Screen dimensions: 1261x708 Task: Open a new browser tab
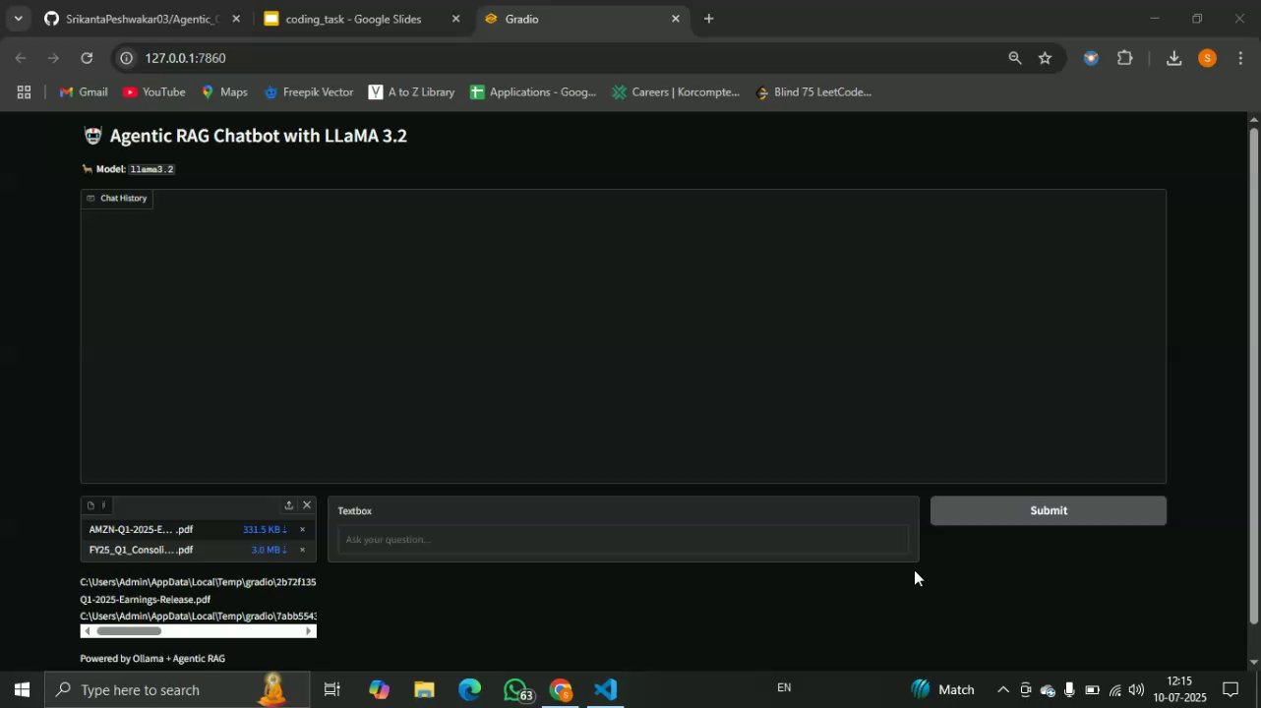708,19
